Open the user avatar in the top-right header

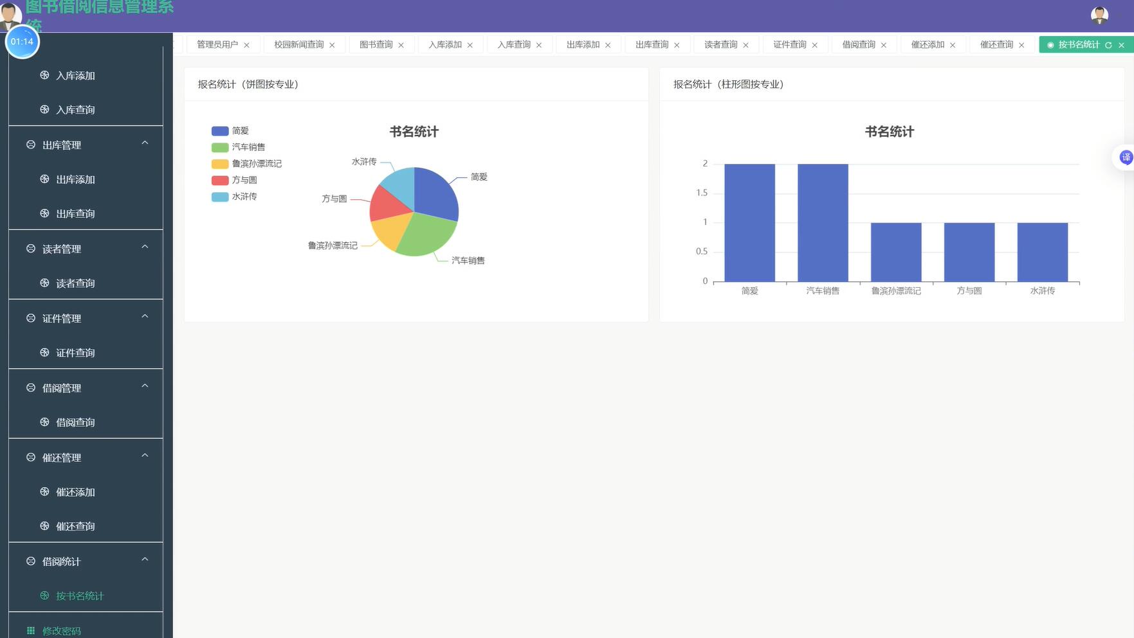pos(1099,15)
